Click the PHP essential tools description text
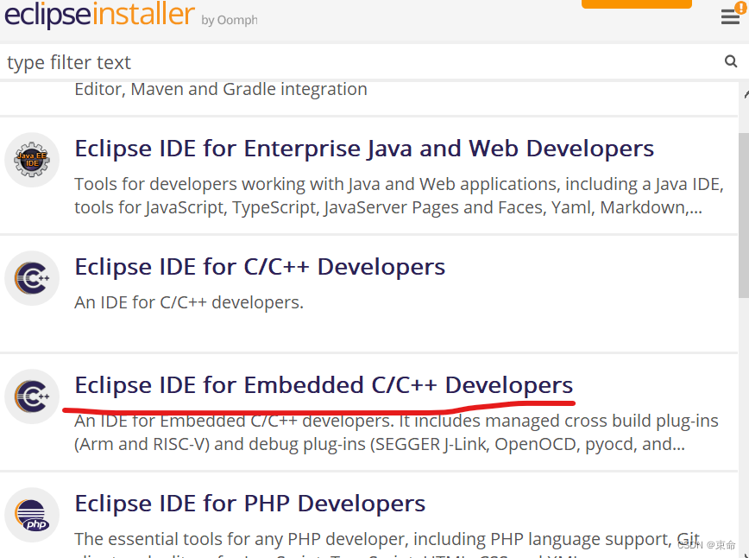This screenshot has height=558, width=749. click(x=387, y=543)
